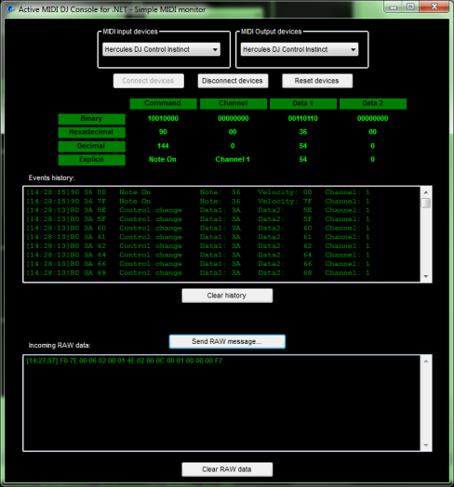Image resolution: width=454 pixels, height=487 pixels.
Task: Select the first Note On history entry
Action: point(198,192)
